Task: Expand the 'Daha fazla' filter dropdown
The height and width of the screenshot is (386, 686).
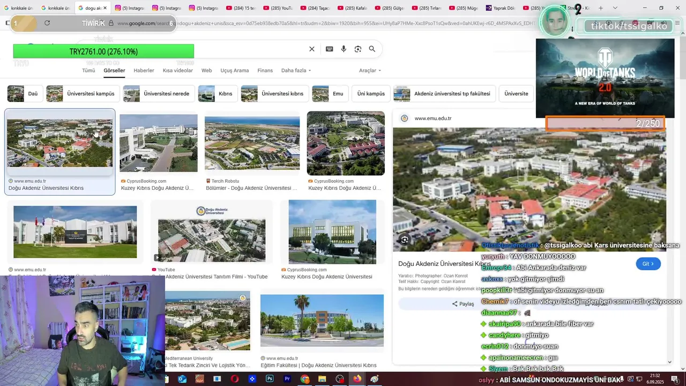Action: [x=296, y=71]
